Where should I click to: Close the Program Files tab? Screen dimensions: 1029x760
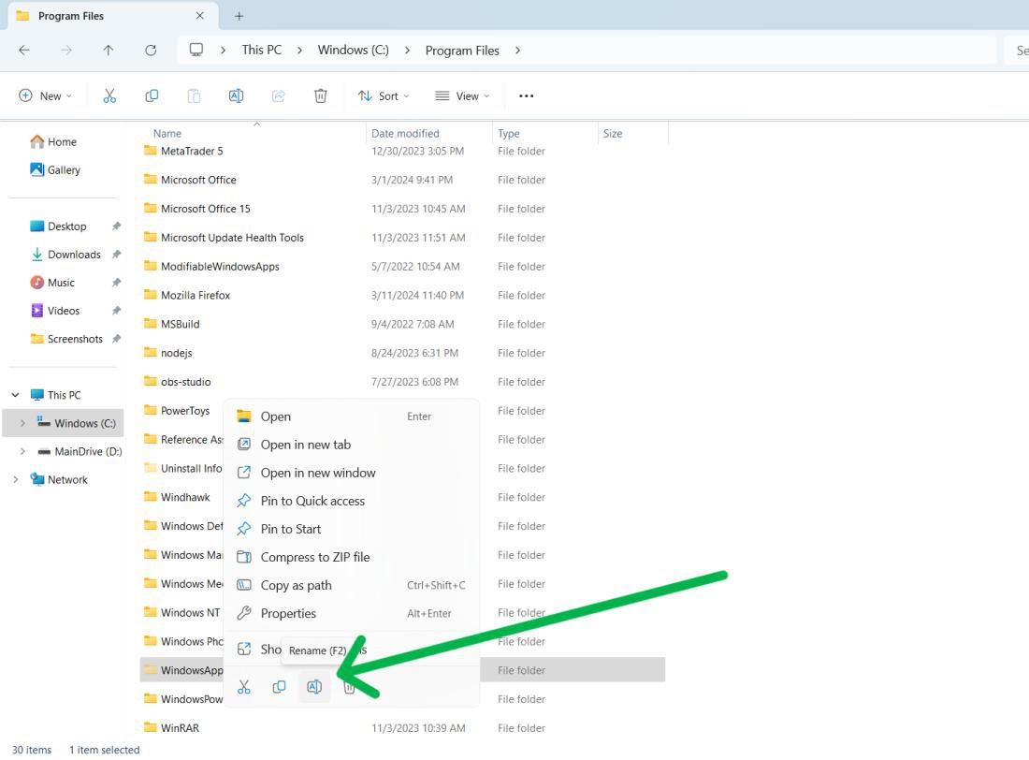[199, 16]
